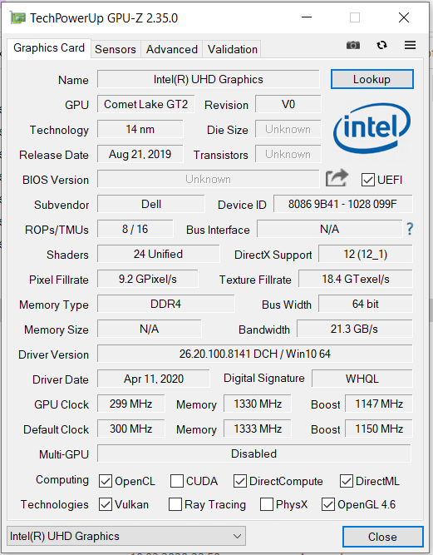433x555 pixels.
Task: Enable the Ray Tracing checkbox
Action: 175,504
